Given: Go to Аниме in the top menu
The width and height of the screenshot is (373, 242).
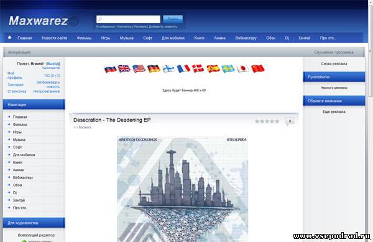Looking at the screenshot, I should click(x=219, y=38).
